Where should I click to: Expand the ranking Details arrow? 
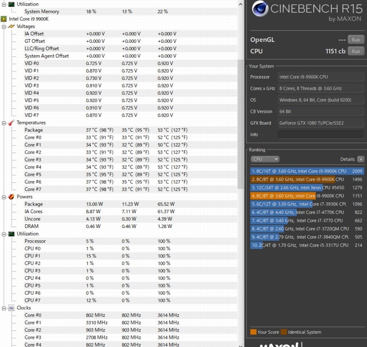(361, 159)
